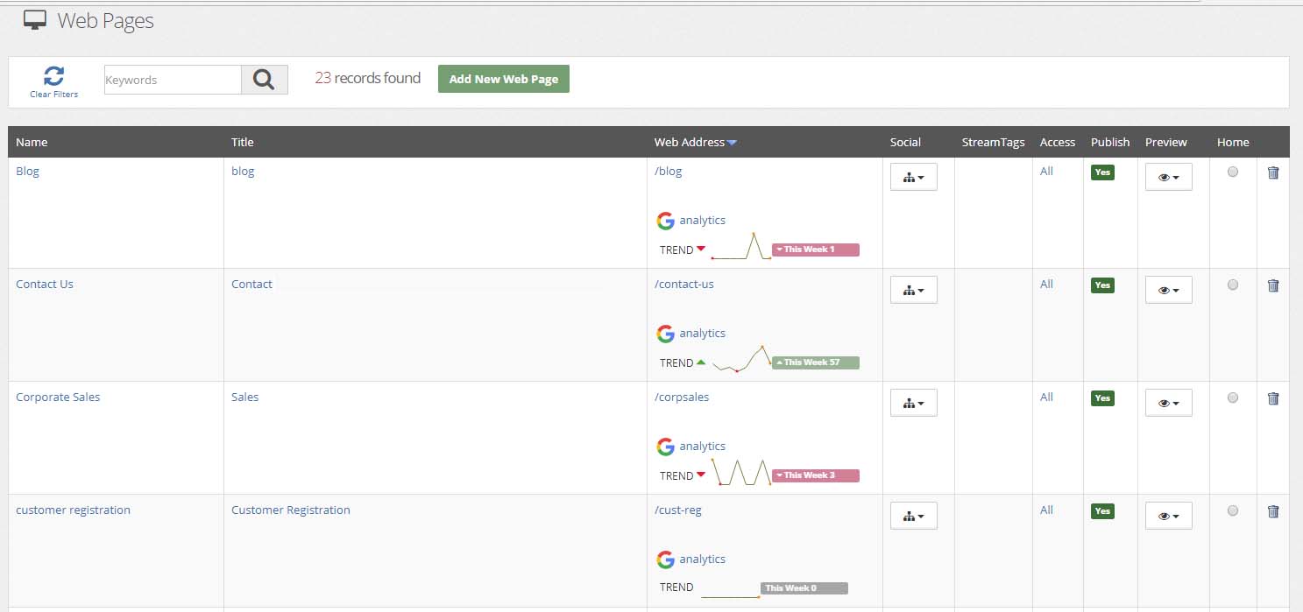
Task: Click the 23 records found text
Action: [x=368, y=78]
